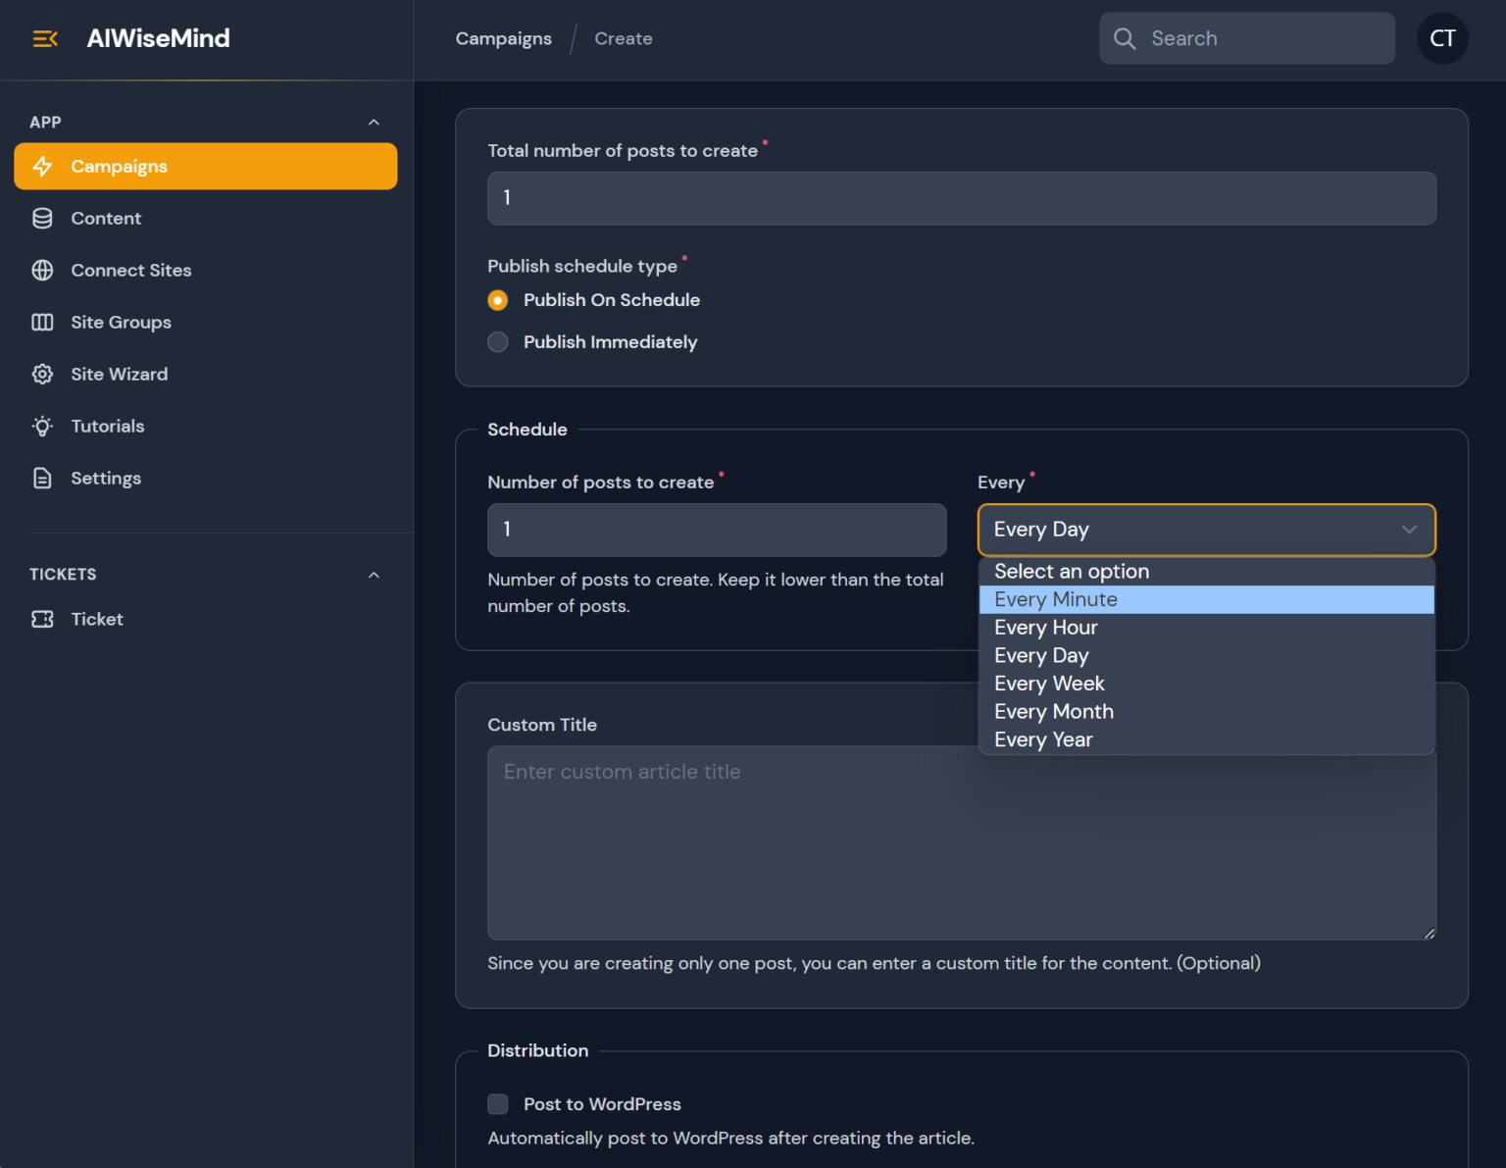Select the Publish On Schedule radio button
1506x1168 pixels.
pyautogui.click(x=498, y=300)
